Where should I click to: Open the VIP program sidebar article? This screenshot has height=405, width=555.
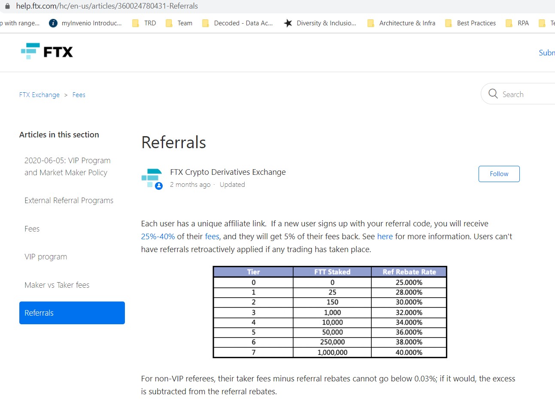[x=46, y=257]
